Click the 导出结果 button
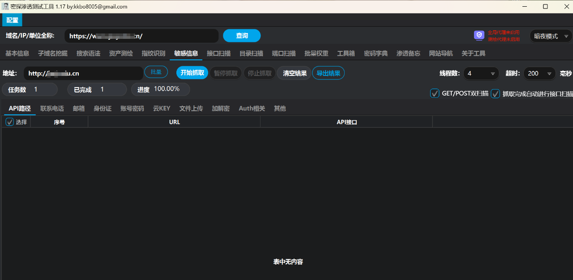 (328, 73)
